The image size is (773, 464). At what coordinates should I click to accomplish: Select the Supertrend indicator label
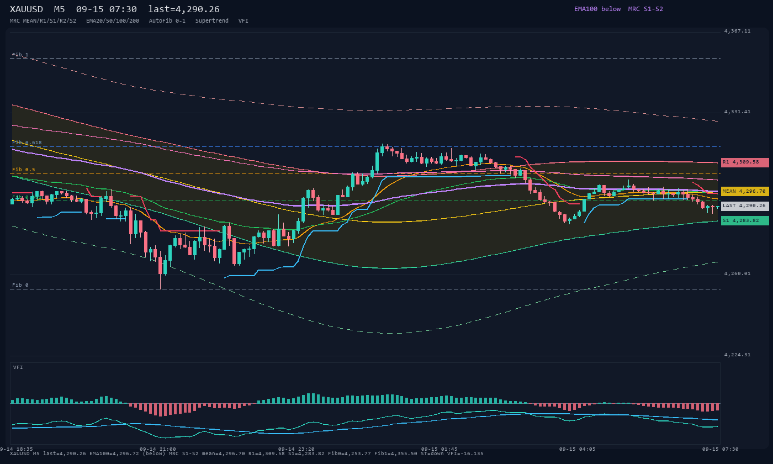pos(212,21)
